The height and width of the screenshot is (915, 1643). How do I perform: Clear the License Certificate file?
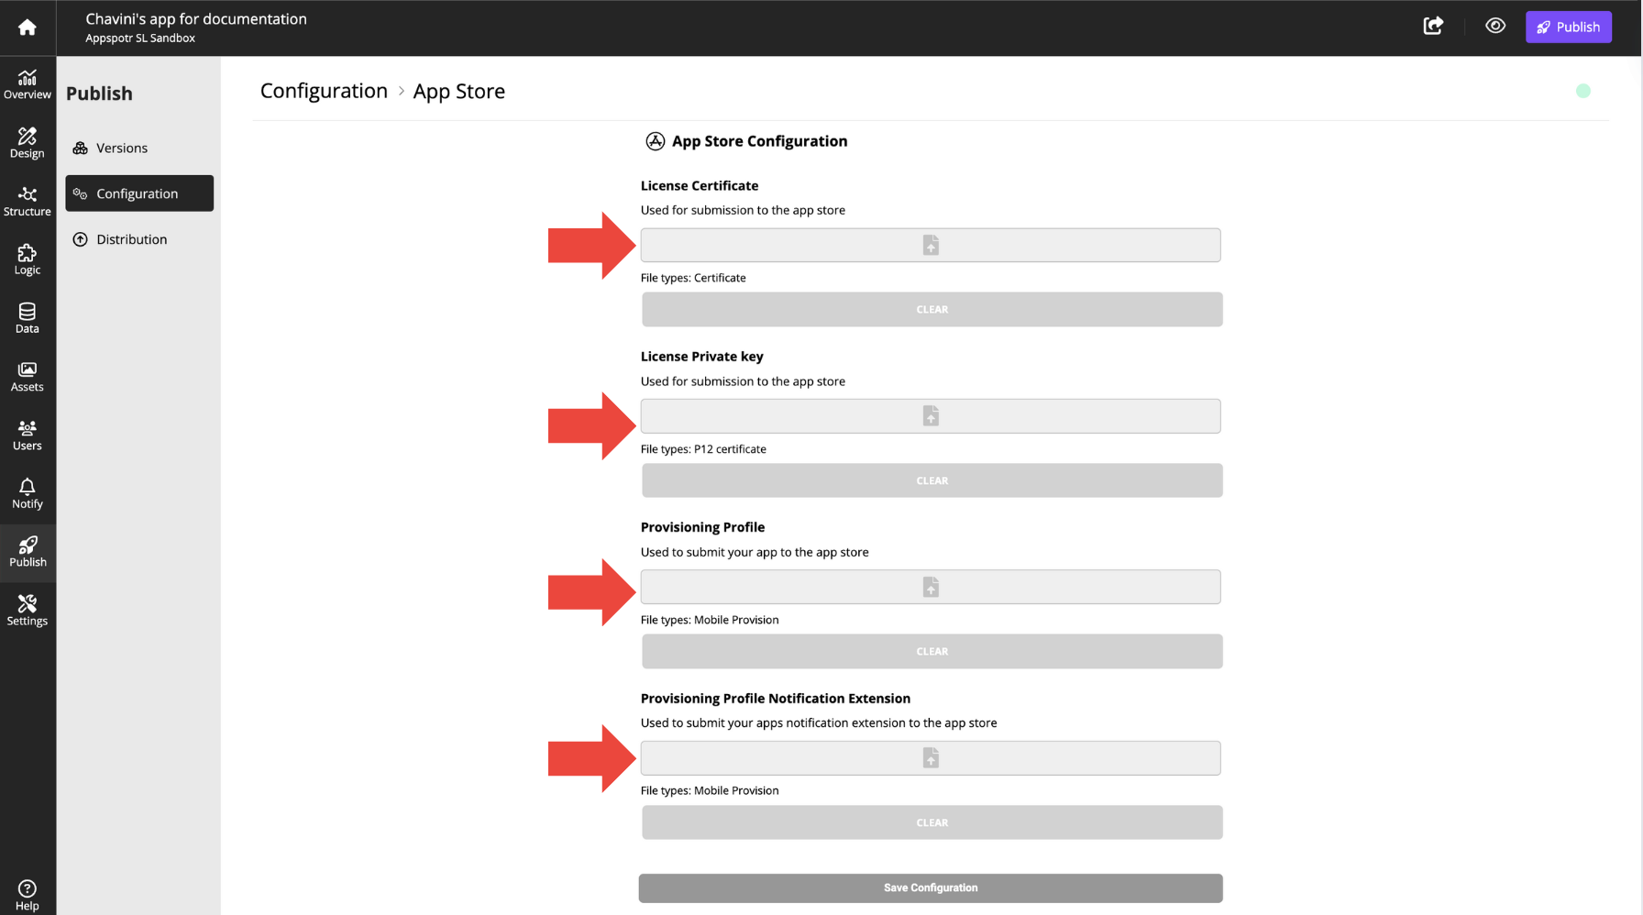932,310
